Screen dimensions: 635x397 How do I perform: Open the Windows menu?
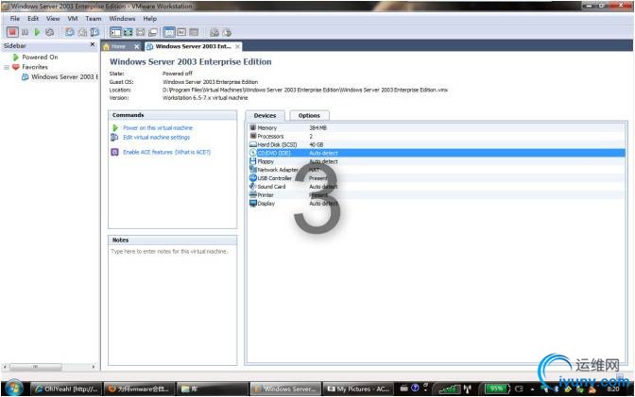[x=122, y=19]
